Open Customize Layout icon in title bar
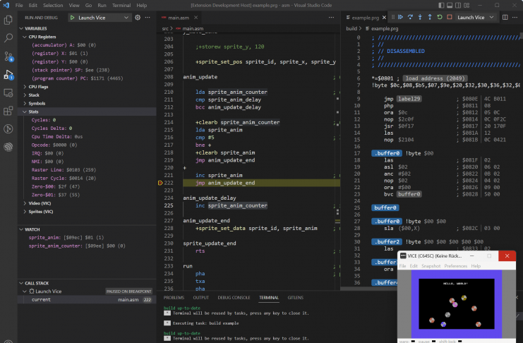523x343 pixels. [x=467, y=6]
